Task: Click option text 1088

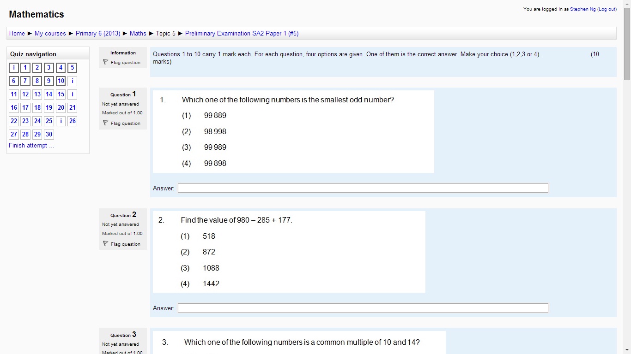Action: 211,268
